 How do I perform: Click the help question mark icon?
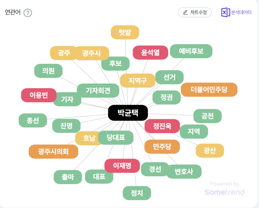click(28, 13)
